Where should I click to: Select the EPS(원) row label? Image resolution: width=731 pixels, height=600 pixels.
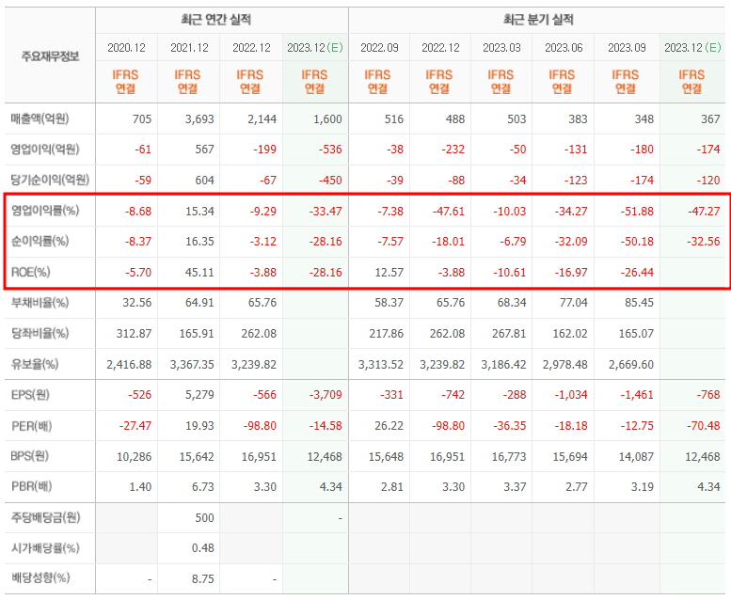click(30, 395)
